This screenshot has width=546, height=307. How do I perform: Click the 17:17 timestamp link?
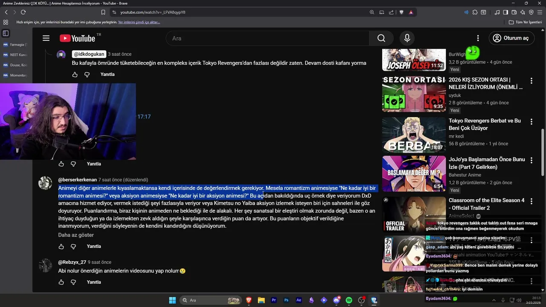(144, 116)
